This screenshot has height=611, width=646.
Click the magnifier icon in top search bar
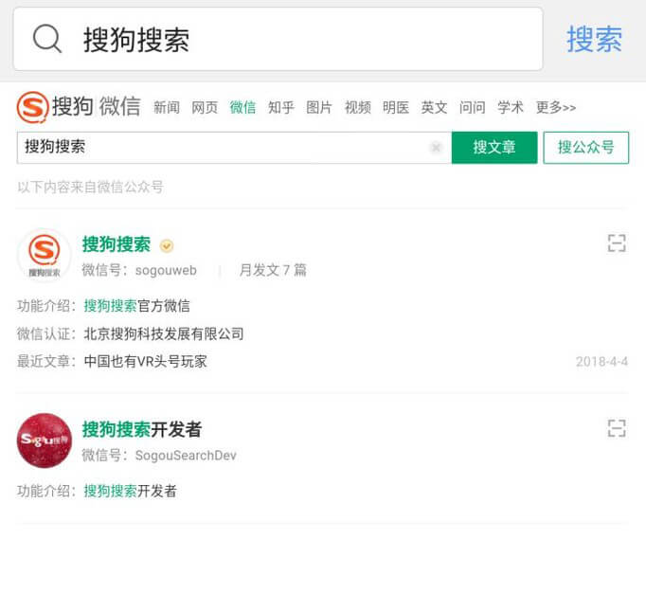click(47, 39)
